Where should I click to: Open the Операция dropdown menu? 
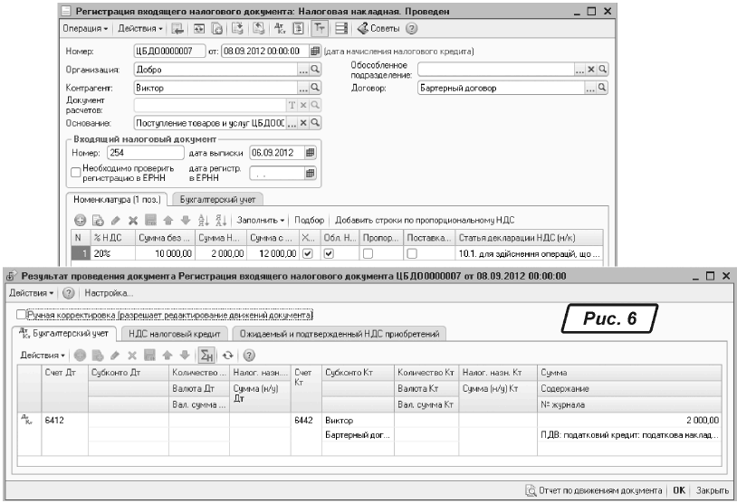click(x=83, y=30)
